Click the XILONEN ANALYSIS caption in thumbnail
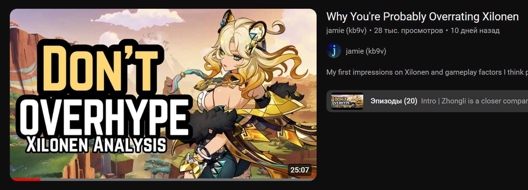Screen dimensions: 528x190 click(96, 145)
